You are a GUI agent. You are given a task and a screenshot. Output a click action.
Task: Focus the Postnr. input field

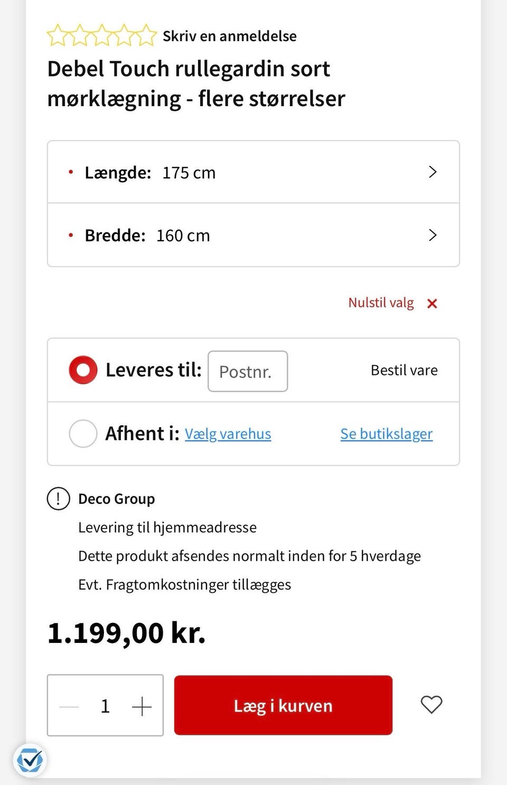pyautogui.click(x=248, y=372)
